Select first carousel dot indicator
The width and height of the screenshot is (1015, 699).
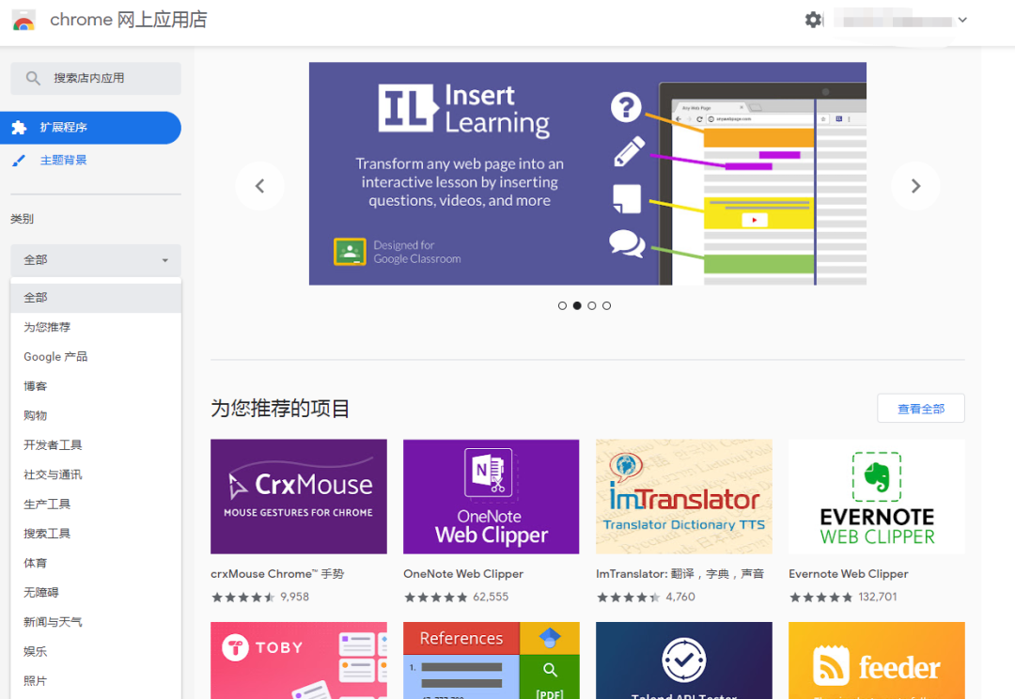click(562, 306)
